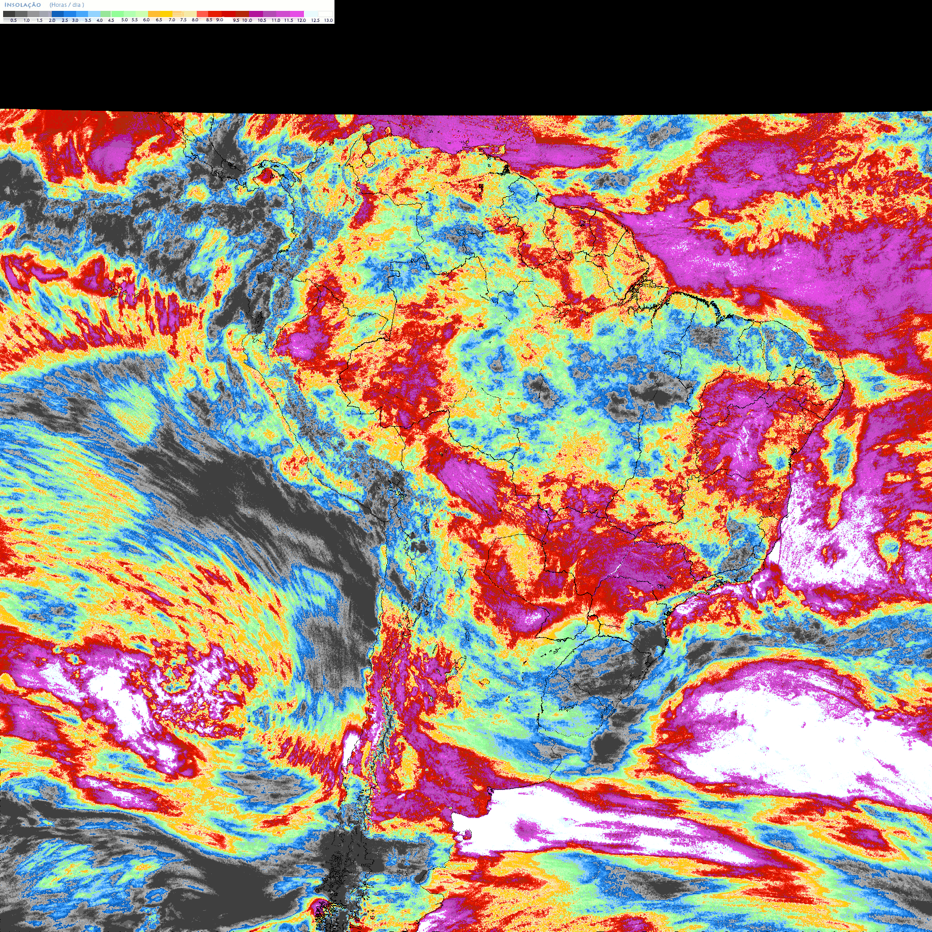Screen dimensions: 932x932
Task: Click the 10.5 legend value
Action: [262, 20]
